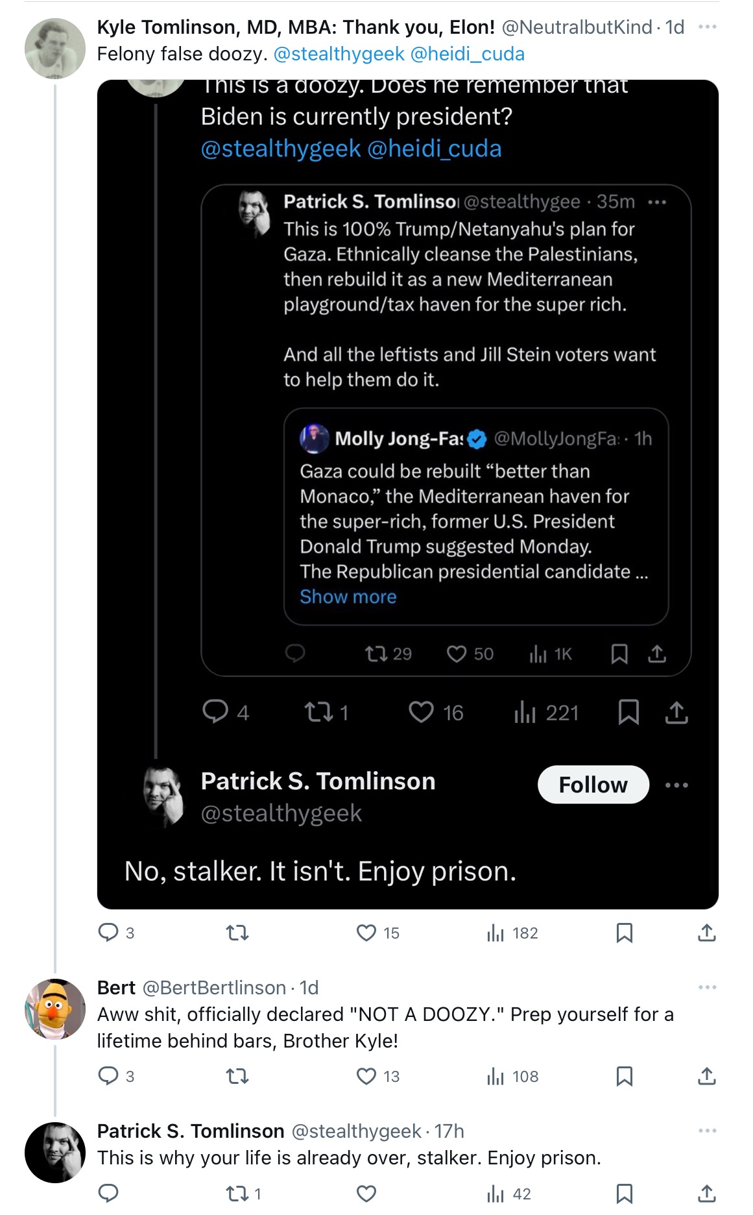This screenshot has height=1215, width=753.
Task: Open more options on Kyle Tomlinson's post
Action: 707,27
